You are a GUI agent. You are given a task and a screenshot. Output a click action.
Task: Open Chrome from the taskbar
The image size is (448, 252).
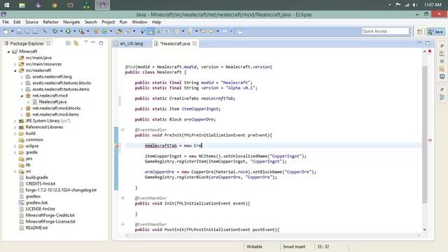point(54,5)
